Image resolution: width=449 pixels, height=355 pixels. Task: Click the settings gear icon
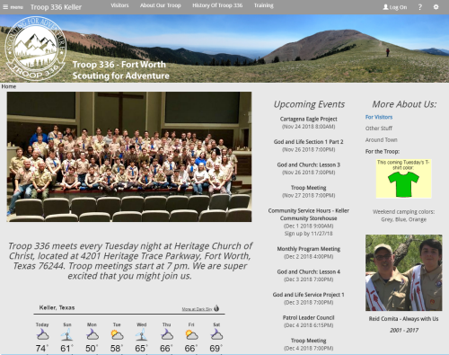[436, 7]
